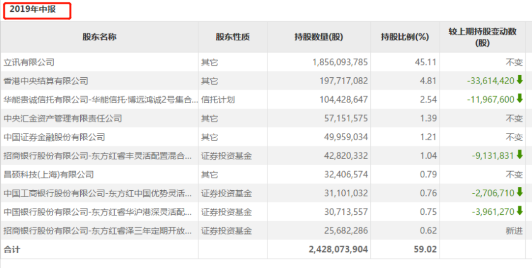532x268 pixels.
Task: Click the share count 25,682,286
Action: click(346, 231)
